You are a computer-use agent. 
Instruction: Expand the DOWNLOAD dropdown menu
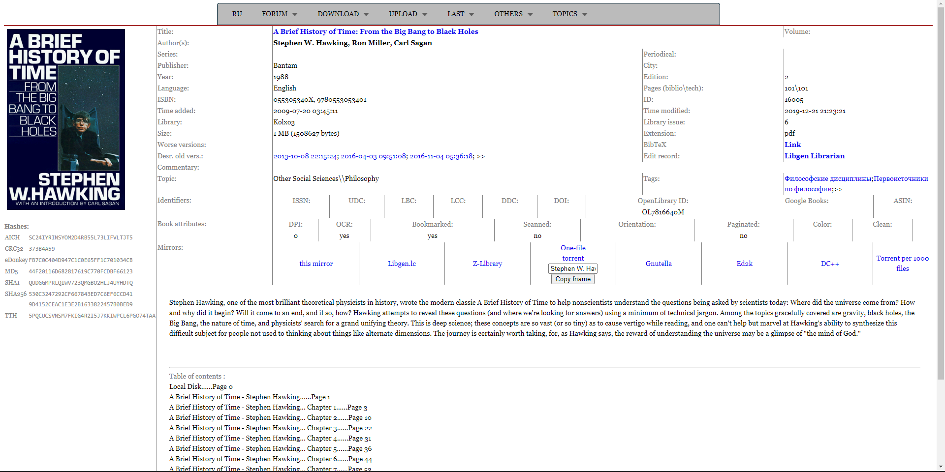click(343, 14)
